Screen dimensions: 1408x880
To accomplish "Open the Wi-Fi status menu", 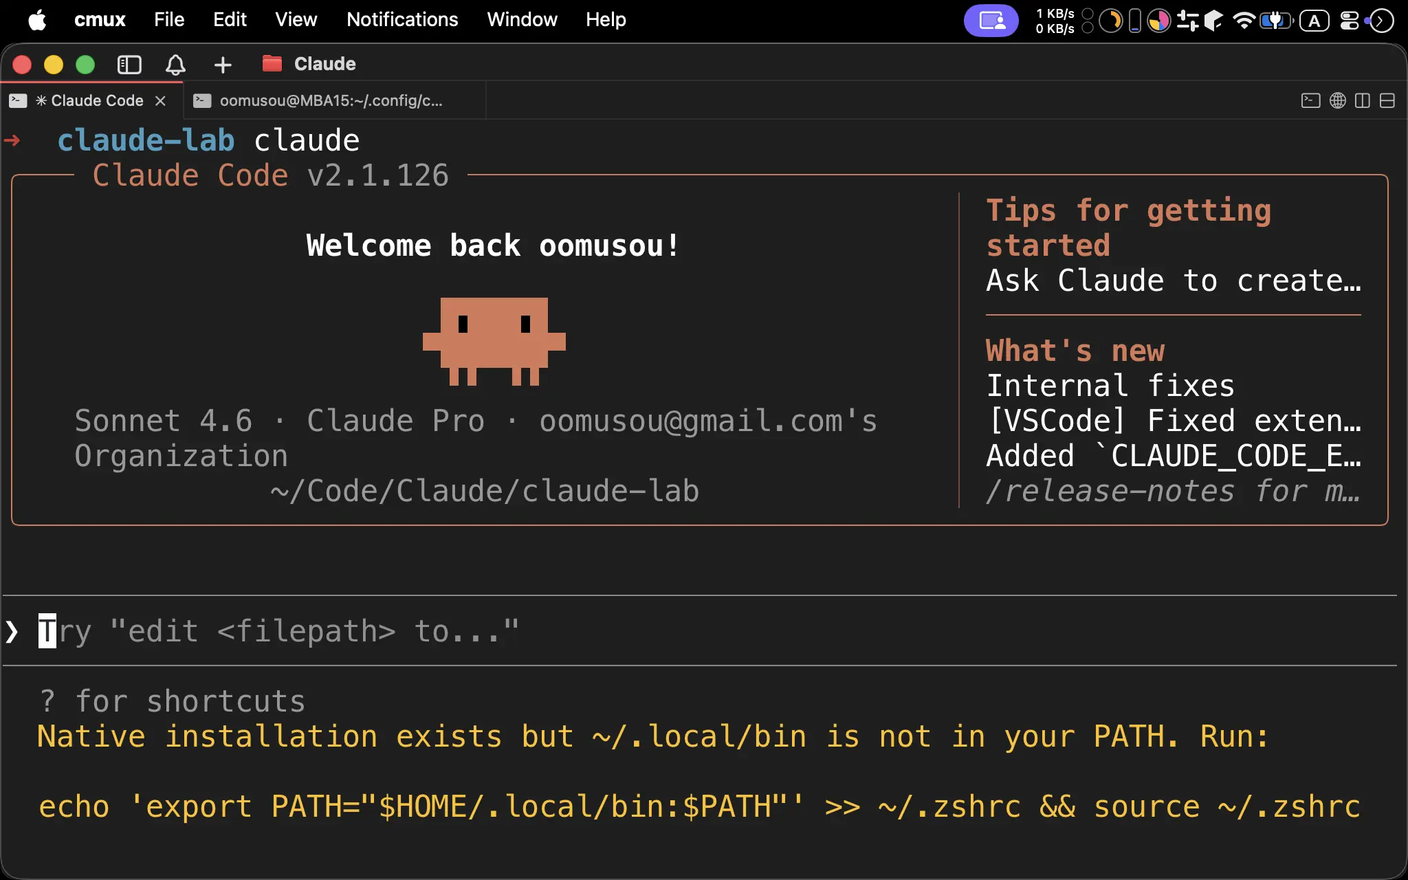I will 1244,21.
